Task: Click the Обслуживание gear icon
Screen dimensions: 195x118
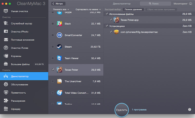Action: 6,84
